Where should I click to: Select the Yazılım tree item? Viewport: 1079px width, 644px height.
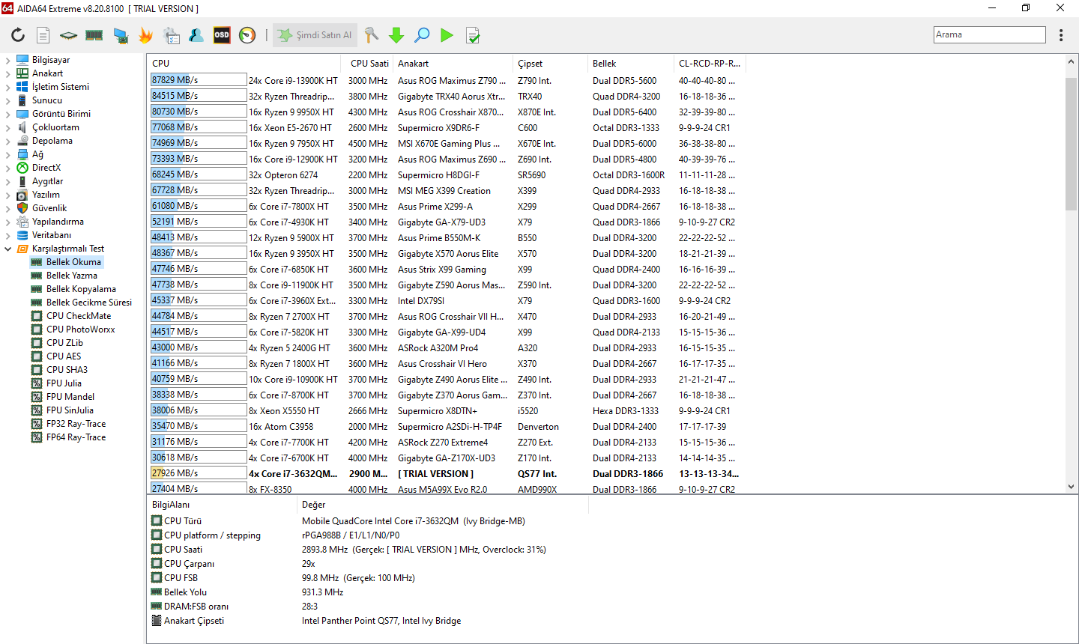46,195
